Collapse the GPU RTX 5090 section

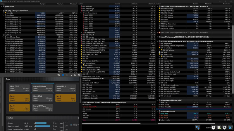tap(157, 41)
